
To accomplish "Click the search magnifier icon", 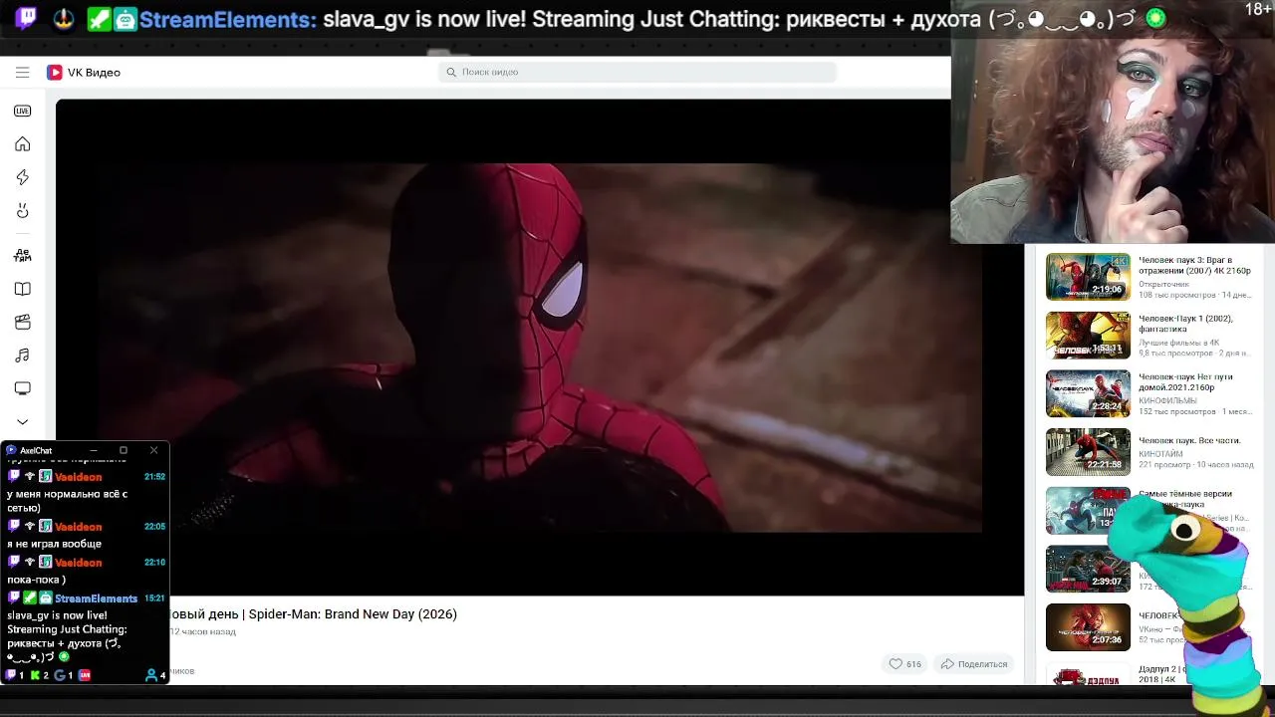I will pyautogui.click(x=451, y=72).
